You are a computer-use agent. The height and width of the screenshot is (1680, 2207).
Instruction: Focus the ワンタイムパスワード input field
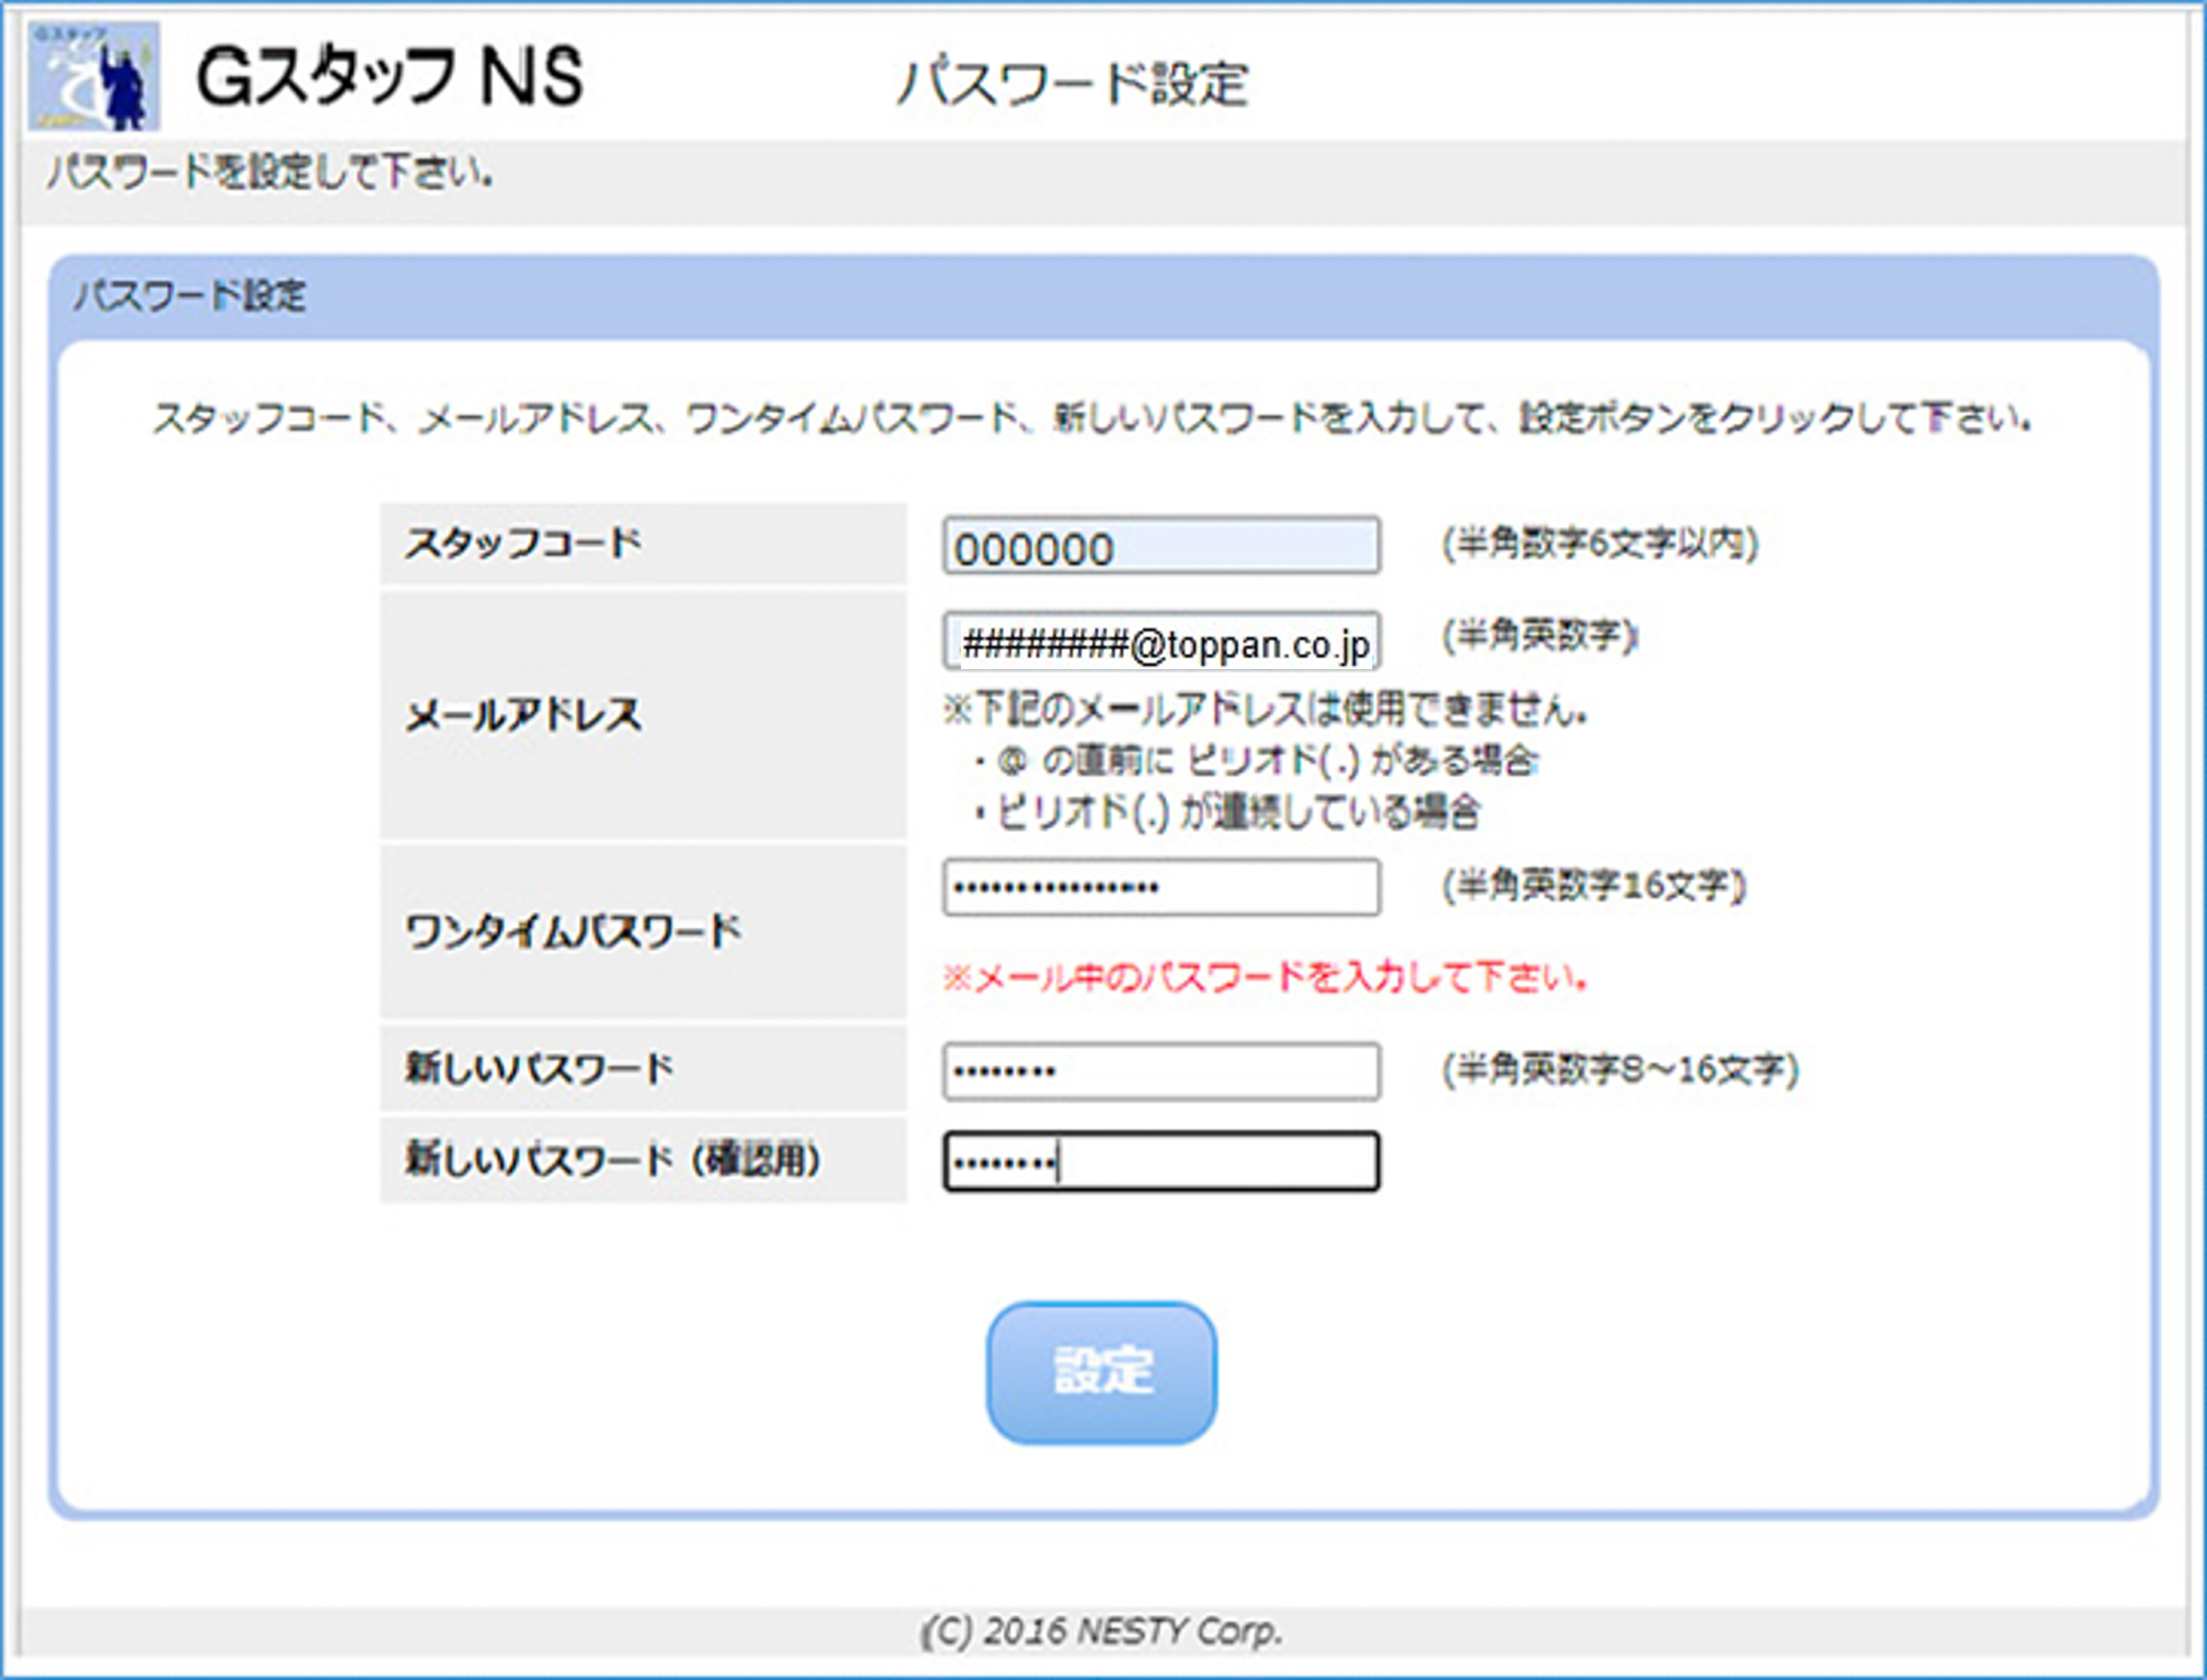pos(1161,887)
